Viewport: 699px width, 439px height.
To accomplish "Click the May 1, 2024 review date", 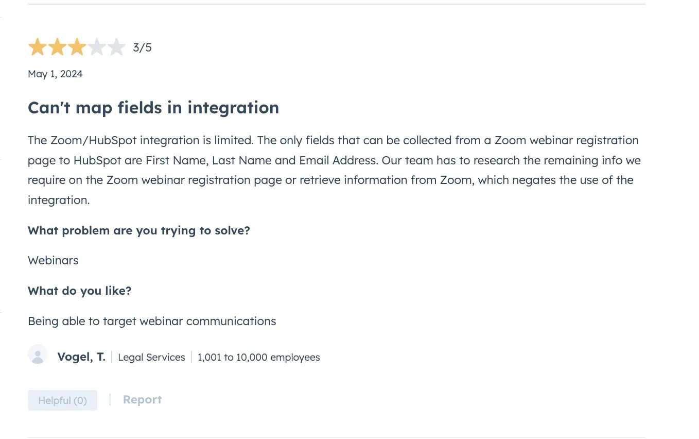I will pyautogui.click(x=55, y=74).
